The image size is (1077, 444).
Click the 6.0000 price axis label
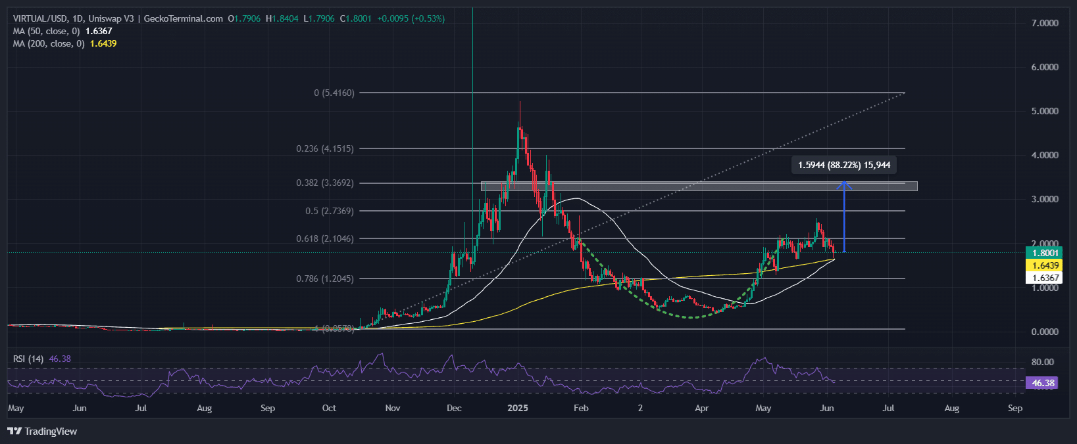[1045, 67]
